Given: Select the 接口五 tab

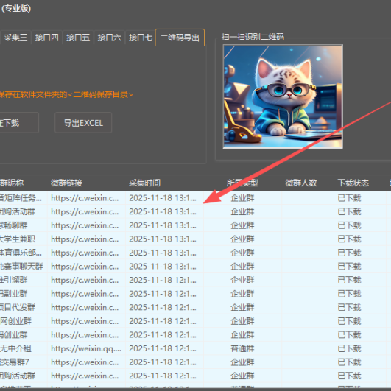Looking at the screenshot, I should tap(78, 38).
